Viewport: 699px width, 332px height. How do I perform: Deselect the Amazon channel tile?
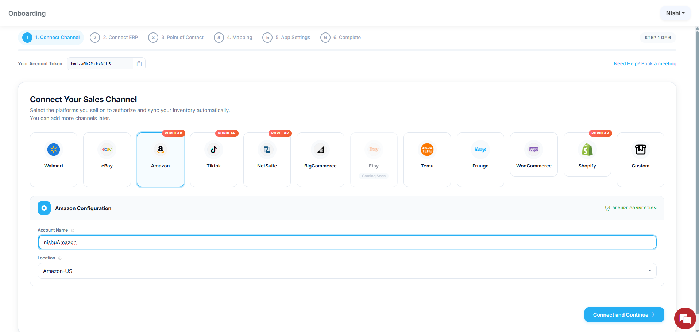160,159
